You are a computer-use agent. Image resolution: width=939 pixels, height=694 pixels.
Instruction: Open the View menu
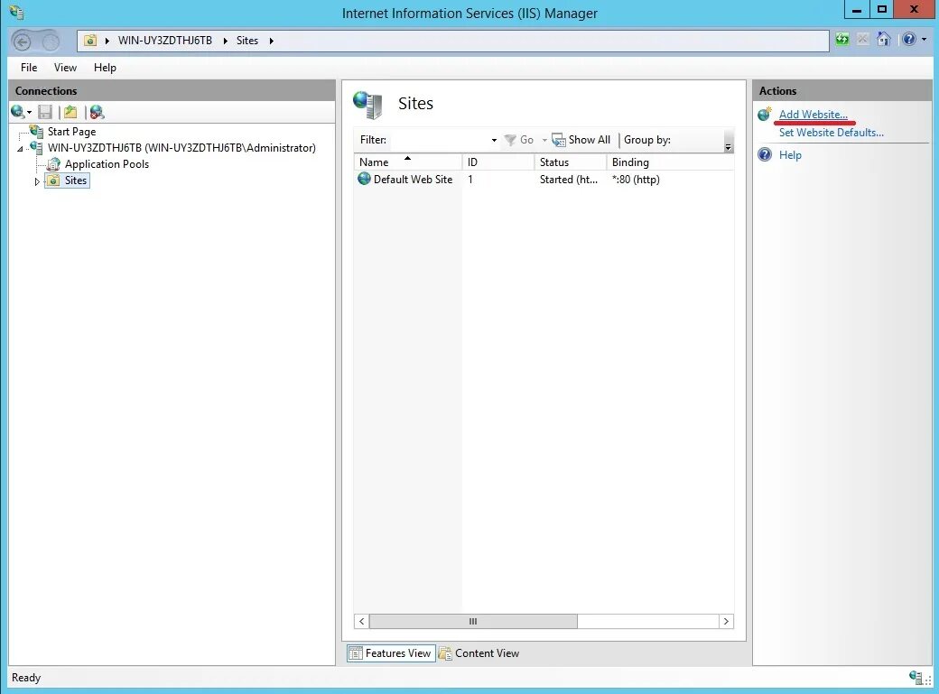pos(65,68)
